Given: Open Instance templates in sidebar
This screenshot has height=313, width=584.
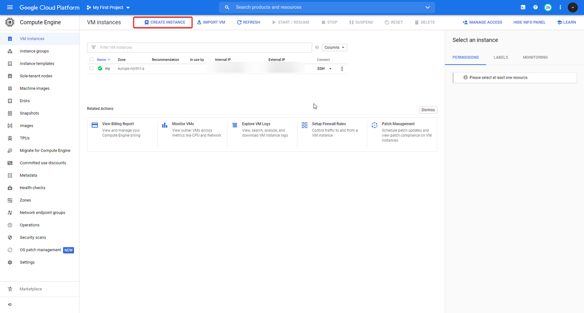Looking at the screenshot, I should pyautogui.click(x=39, y=64).
